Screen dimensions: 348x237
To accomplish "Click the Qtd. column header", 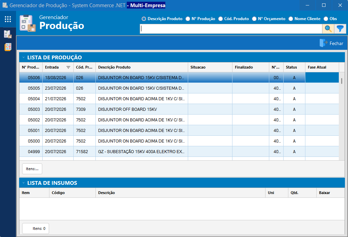I will 302,193.
